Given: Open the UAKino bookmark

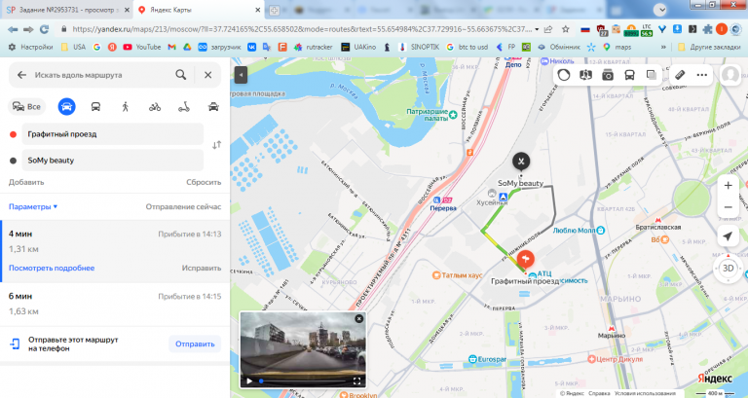Looking at the screenshot, I should tap(358, 47).
